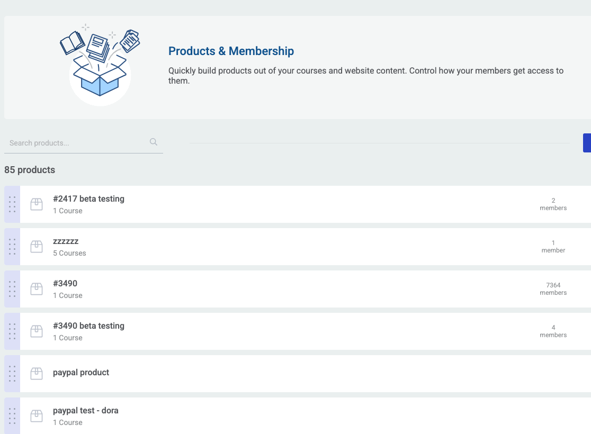Open the paypal product entry
The height and width of the screenshot is (434, 591).
(x=81, y=373)
